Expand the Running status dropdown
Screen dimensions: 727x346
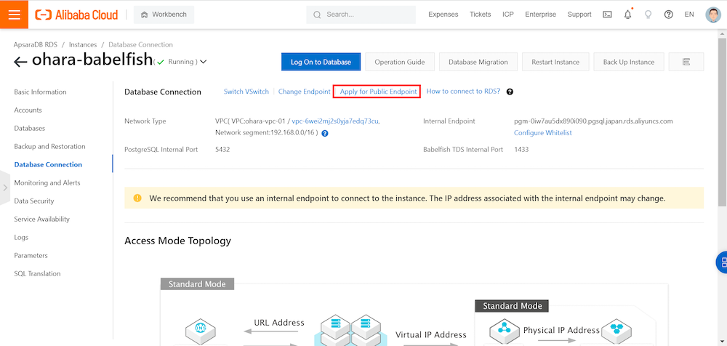203,62
